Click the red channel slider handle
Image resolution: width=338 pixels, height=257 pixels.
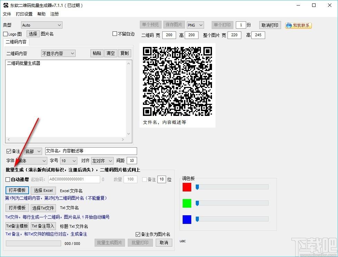tap(197, 187)
